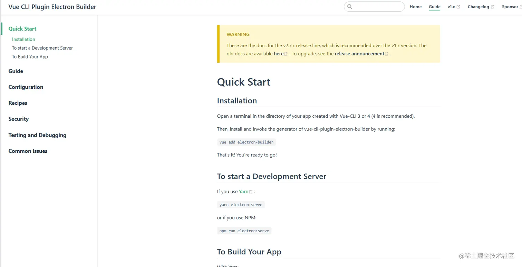Image resolution: width=522 pixels, height=267 pixels.
Task: Click external-link icon beside Changelog
Action: [x=493, y=7]
